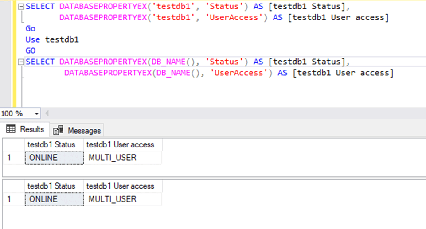Click the ONLINE cell in first result grid
The height and width of the screenshot is (229, 426).
(x=54, y=158)
